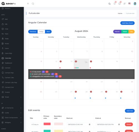Go to Previous month

pos(33,32)
